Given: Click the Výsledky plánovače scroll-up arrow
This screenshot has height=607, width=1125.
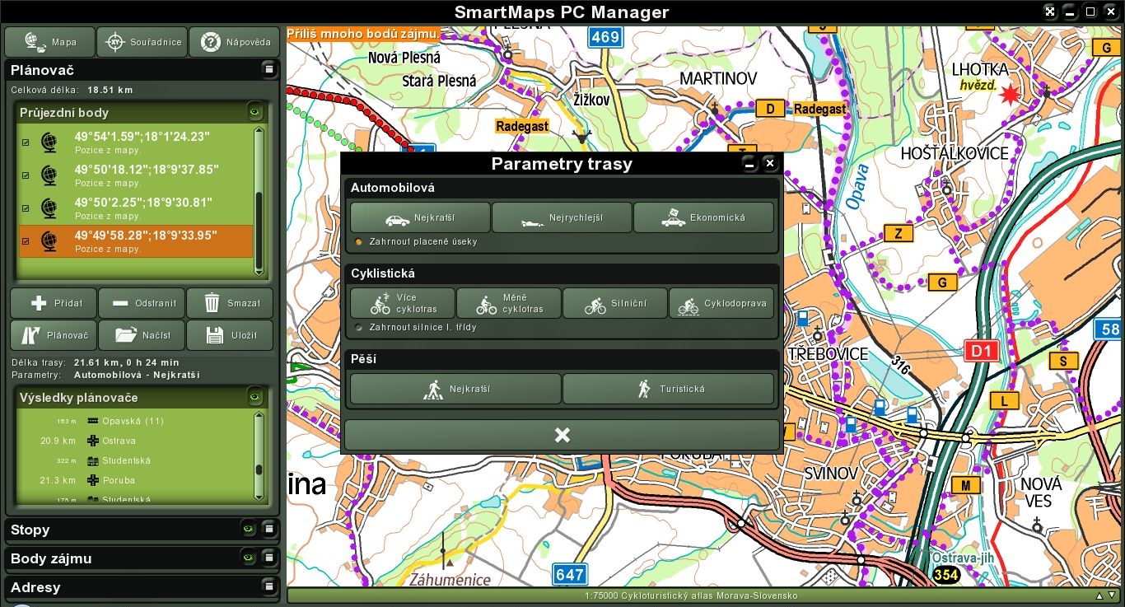Looking at the screenshot, I should [x=259, y=417].
